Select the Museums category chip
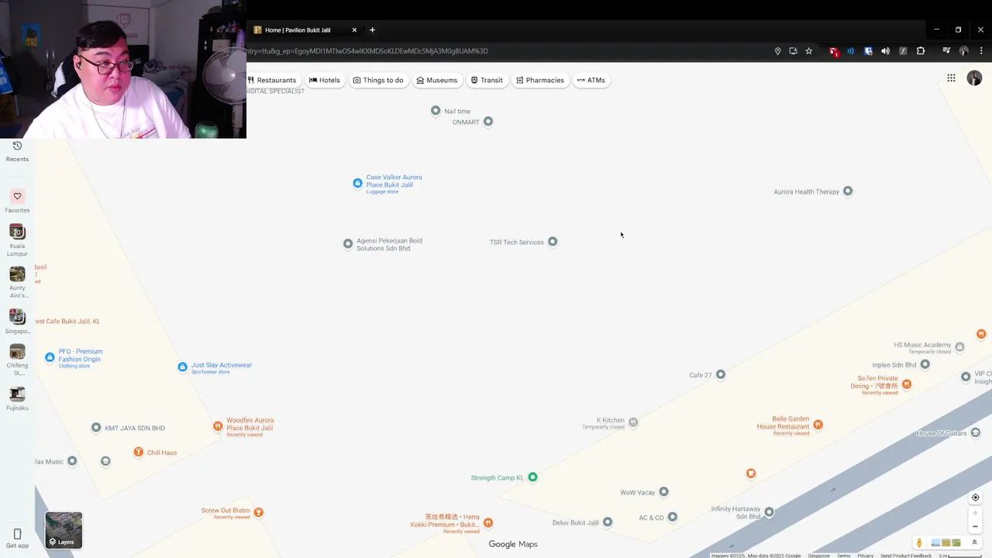The width and height of the screenshot is (992, 558). pos(437,80)
